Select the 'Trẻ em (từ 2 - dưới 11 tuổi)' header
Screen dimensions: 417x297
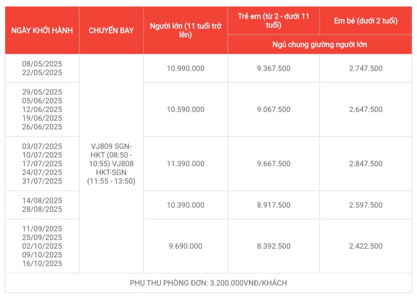pyautogui.click(x=274, y=21)
